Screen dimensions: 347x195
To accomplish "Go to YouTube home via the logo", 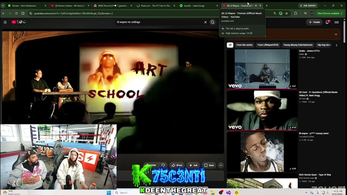I will click(18, 22).
